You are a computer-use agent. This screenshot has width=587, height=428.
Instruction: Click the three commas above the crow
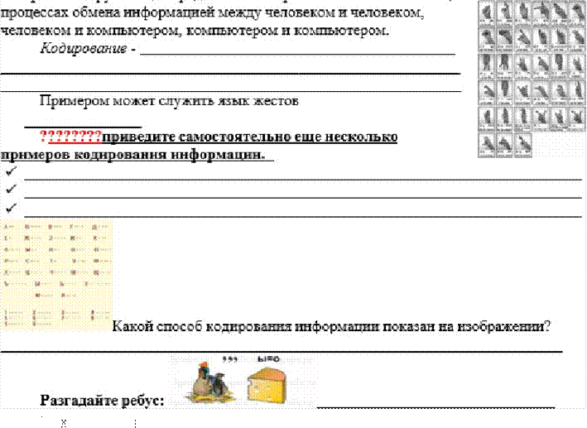[x=231, y=359]
